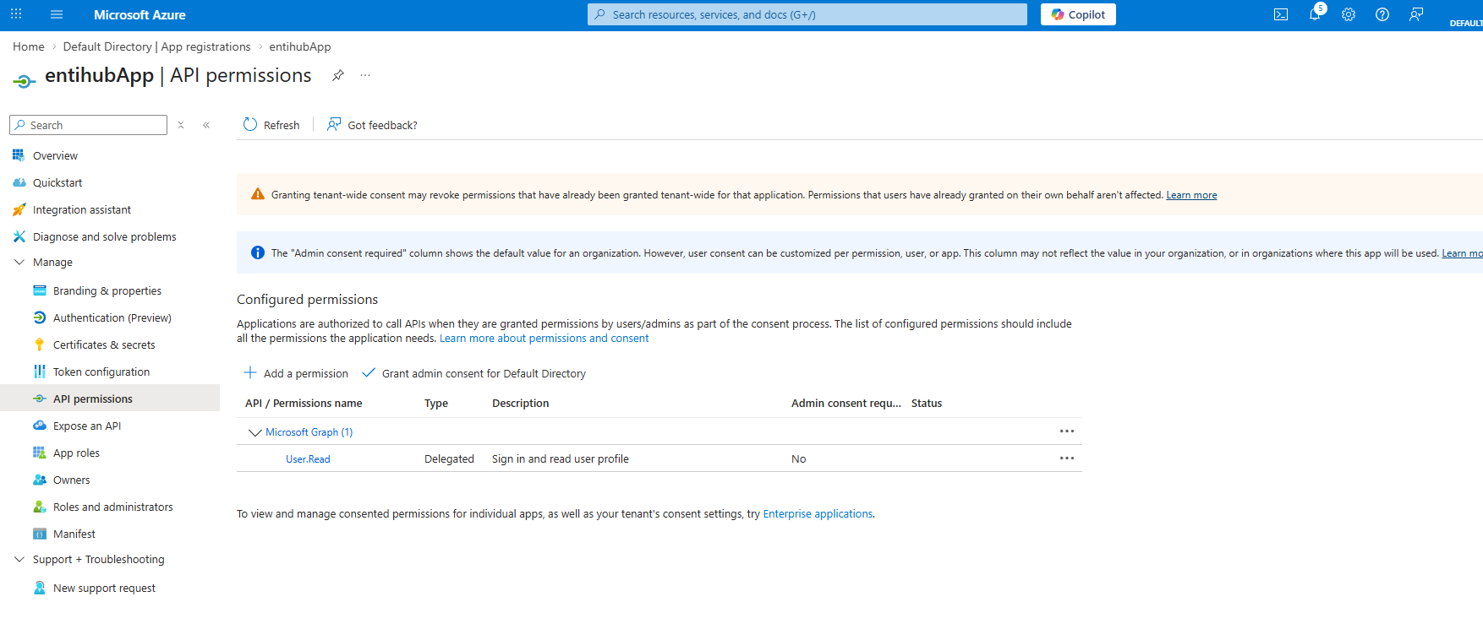This screenshot has height=640, width=1483.
Task: Open the portal settings gear
Action: pos(1349,14)
